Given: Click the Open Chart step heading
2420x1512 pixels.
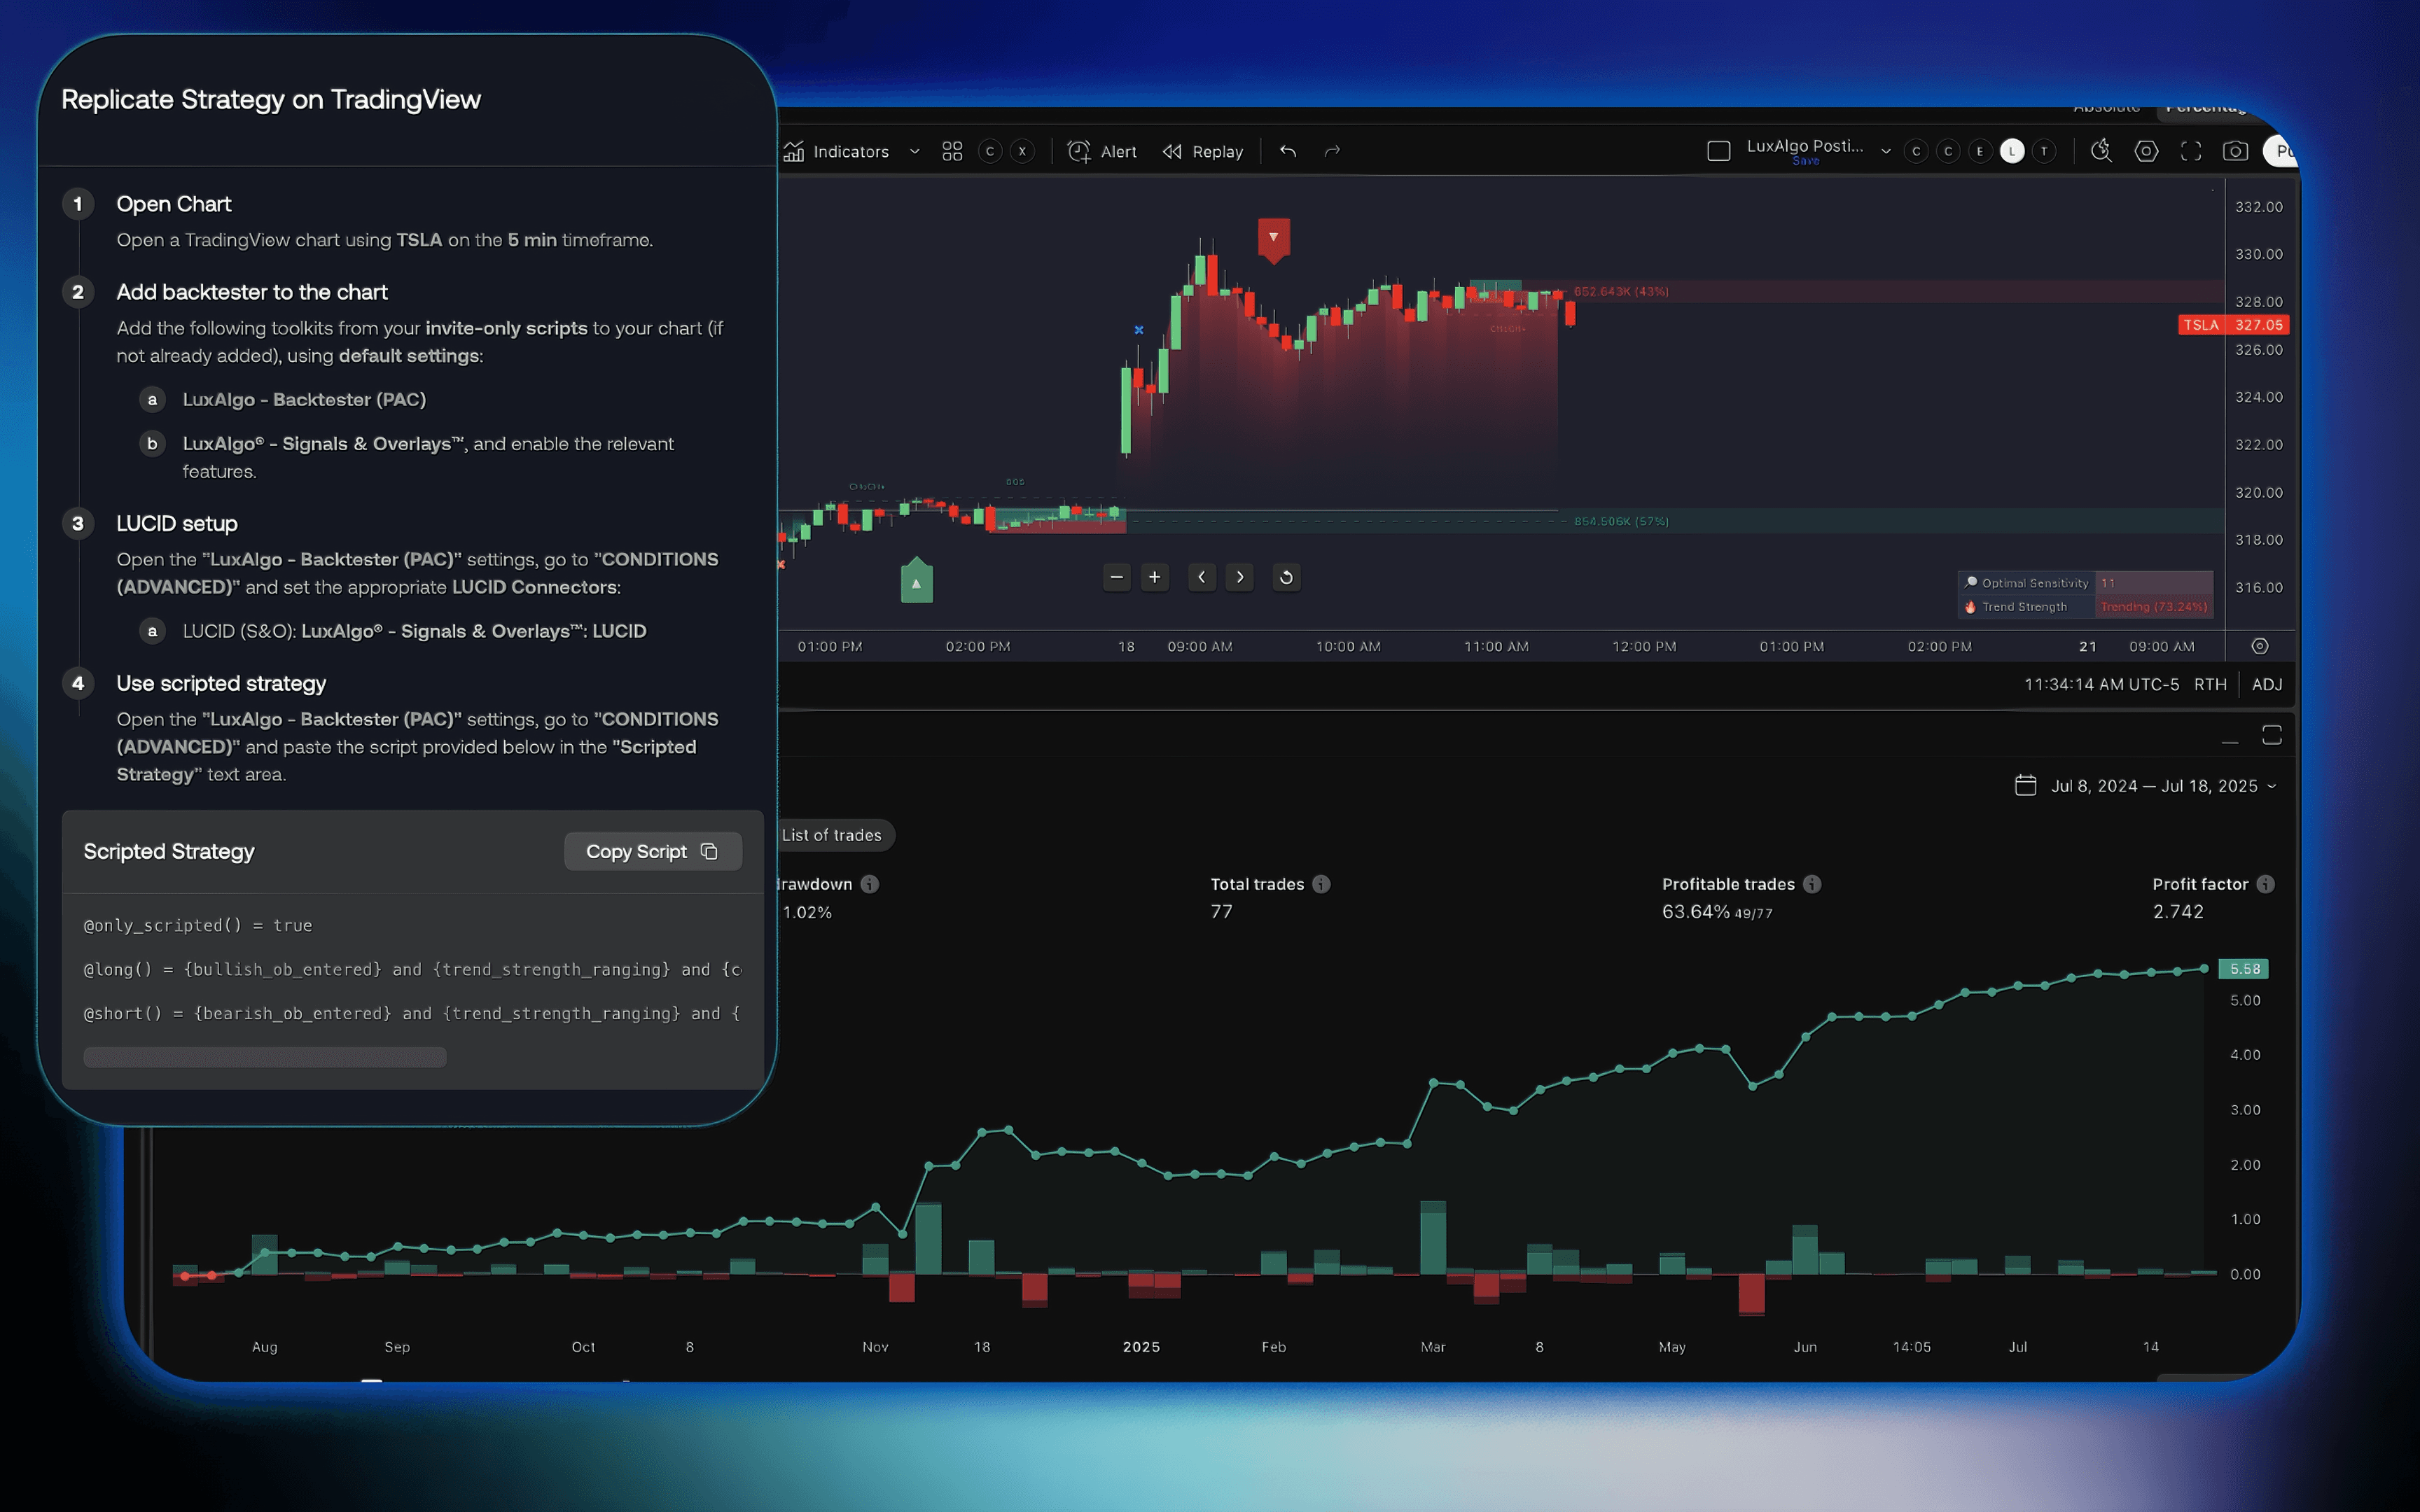Looking at the screenshot, I should 174,204.
